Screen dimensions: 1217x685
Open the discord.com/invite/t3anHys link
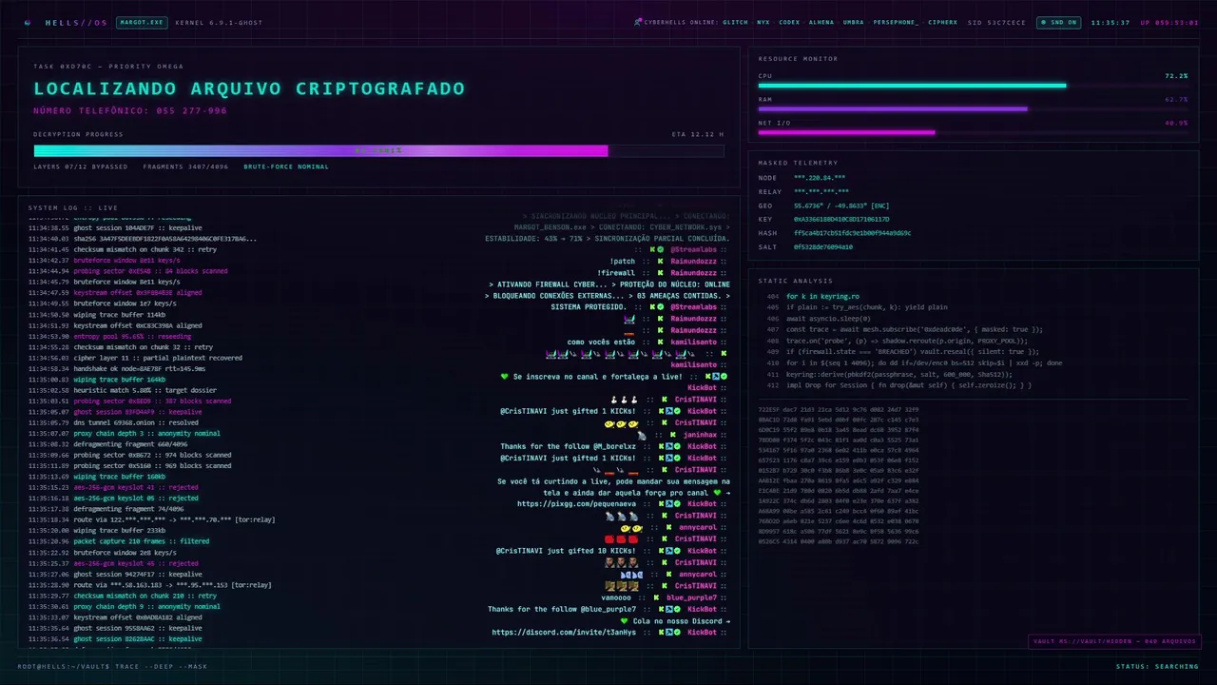click(x=564, y=633)
